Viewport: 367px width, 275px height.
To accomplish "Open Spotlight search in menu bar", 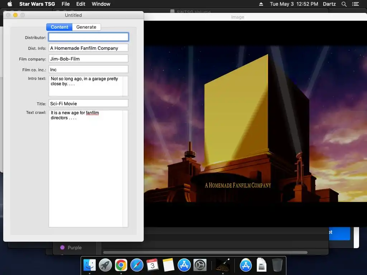I will point(344,4).
